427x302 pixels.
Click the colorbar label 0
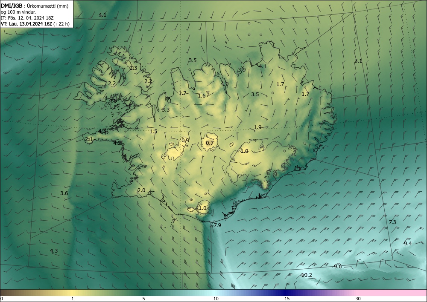point(2,299)
